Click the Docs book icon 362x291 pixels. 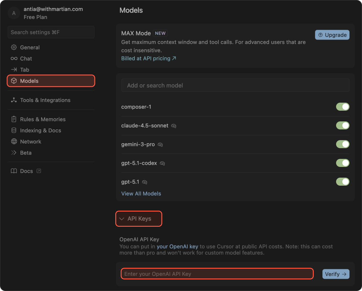pos(14,171)
